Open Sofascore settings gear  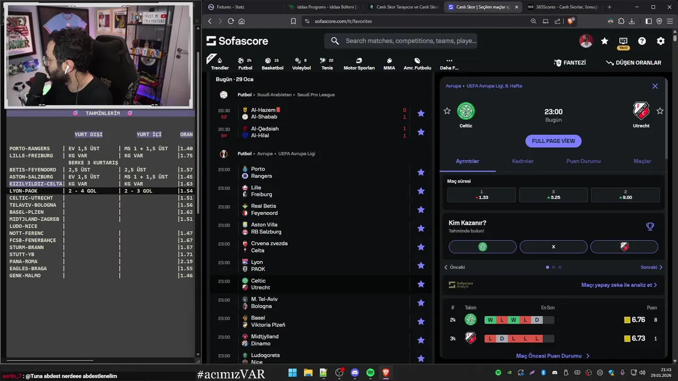(661, 41)
